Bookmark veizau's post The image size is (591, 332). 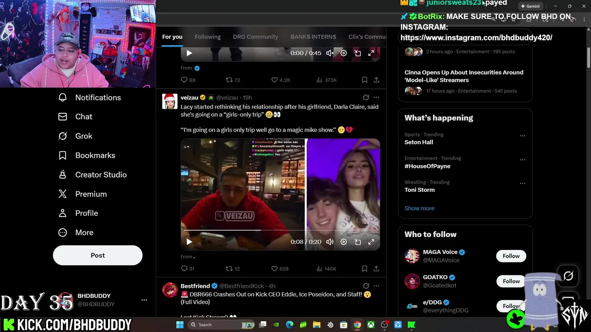tap(364, 268)
